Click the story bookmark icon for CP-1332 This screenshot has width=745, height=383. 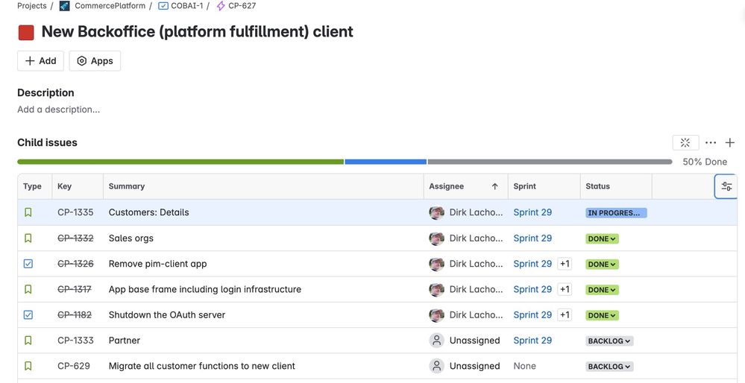coord(28,238)
